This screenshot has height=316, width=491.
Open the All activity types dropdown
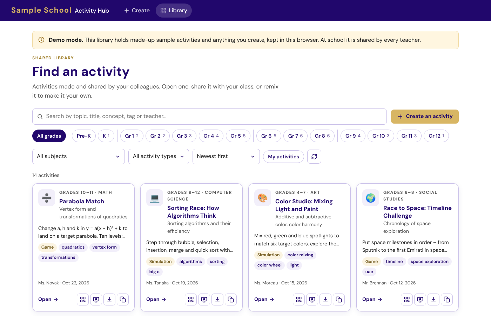159,157
